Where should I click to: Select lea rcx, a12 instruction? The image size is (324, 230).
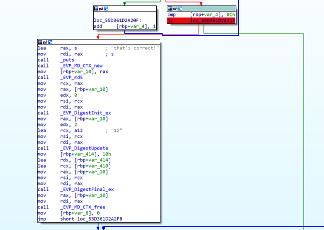pyautogui.click(x=60, y=130)
